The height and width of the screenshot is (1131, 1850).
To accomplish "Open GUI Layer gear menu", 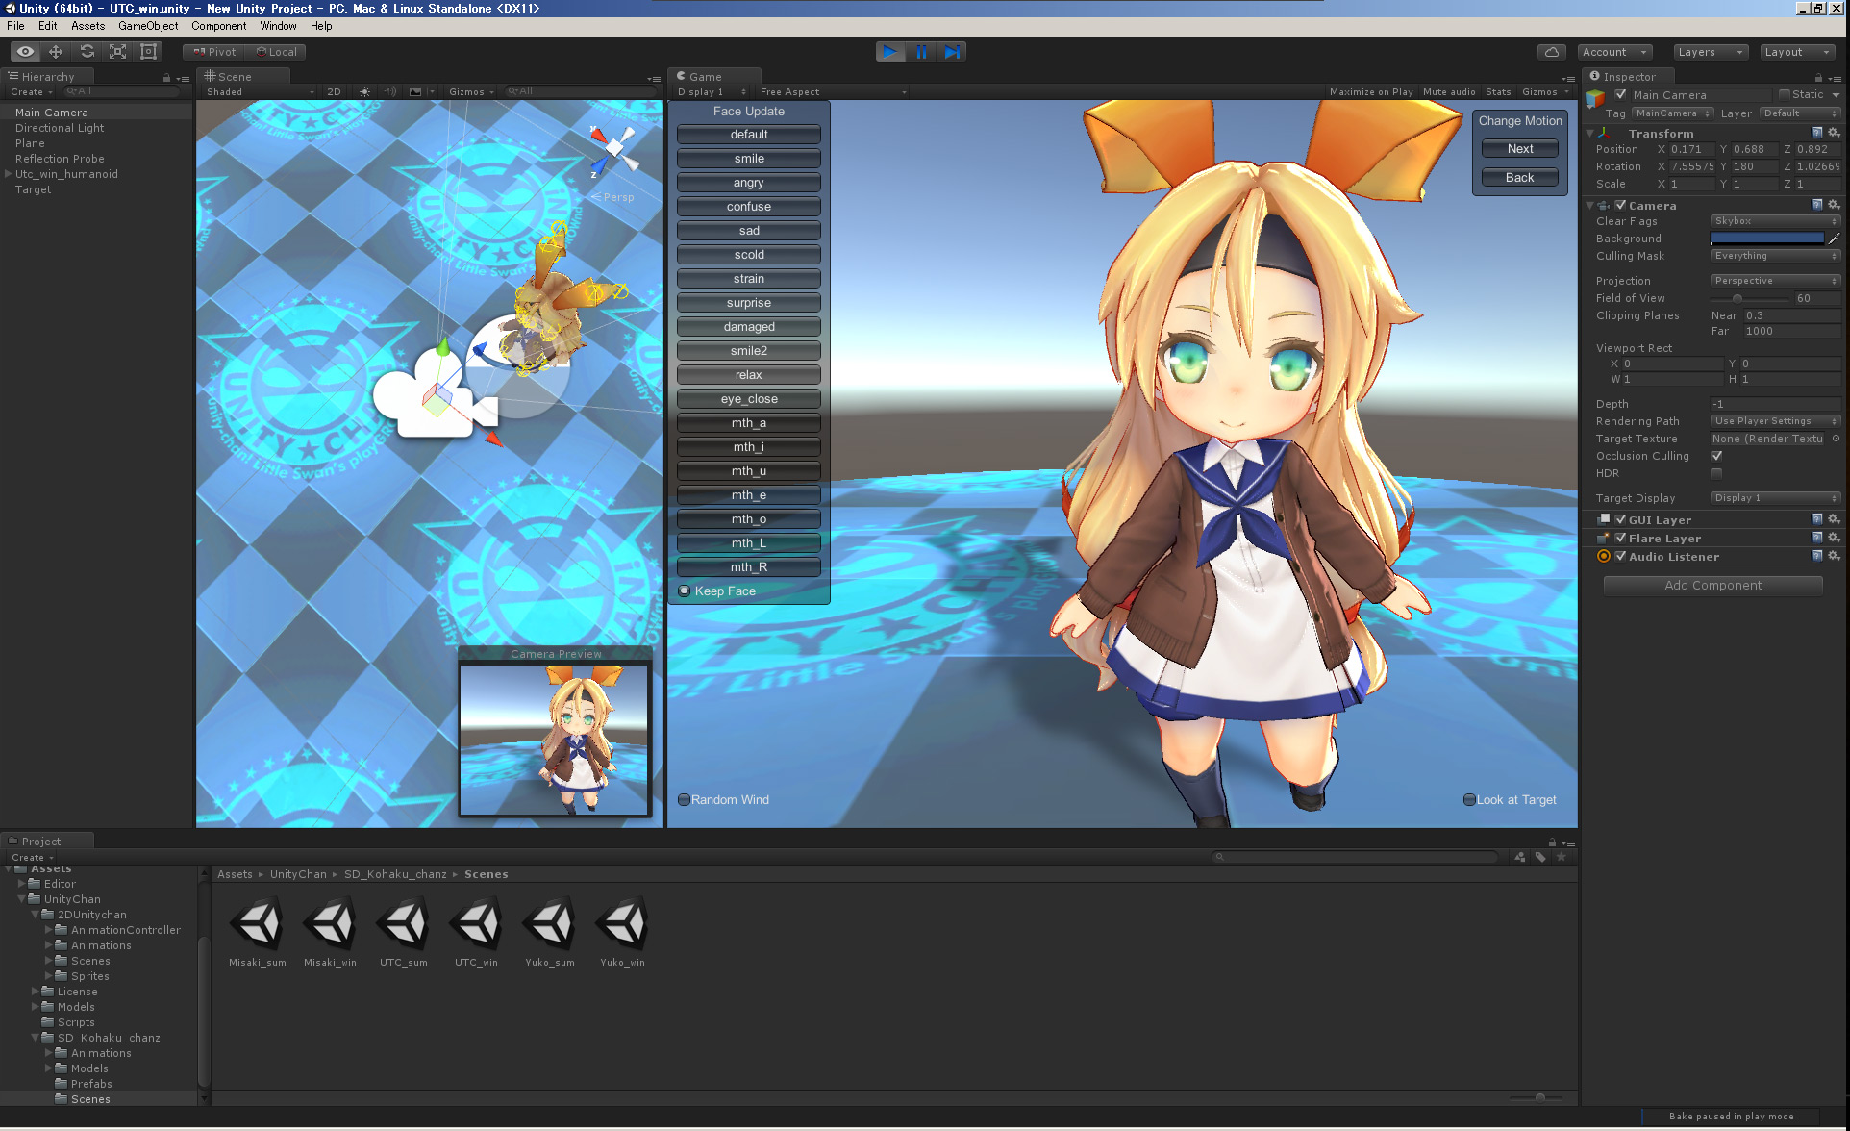I will [x=1834, y=519].
